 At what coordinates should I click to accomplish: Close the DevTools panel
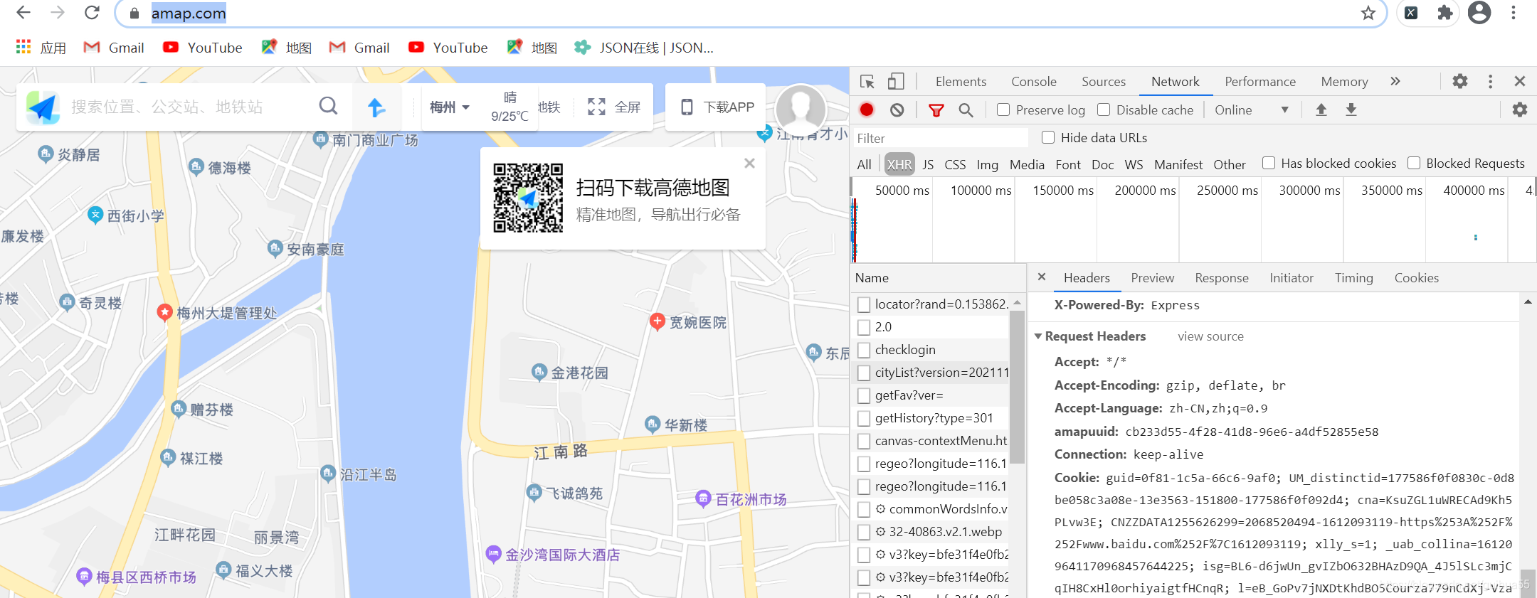point(1520,81)
